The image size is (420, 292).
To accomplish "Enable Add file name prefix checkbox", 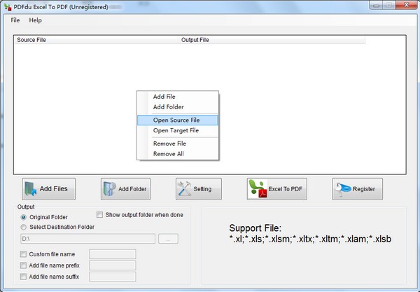I will (24, 266).
